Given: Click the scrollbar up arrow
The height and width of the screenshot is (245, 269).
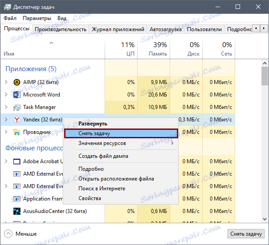Looking at the screenshot, I should pos(265,63).
